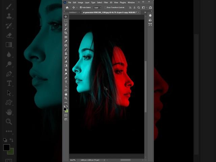
Task: Enable Show Transform Controls checkbox
Action: point(105,7)
